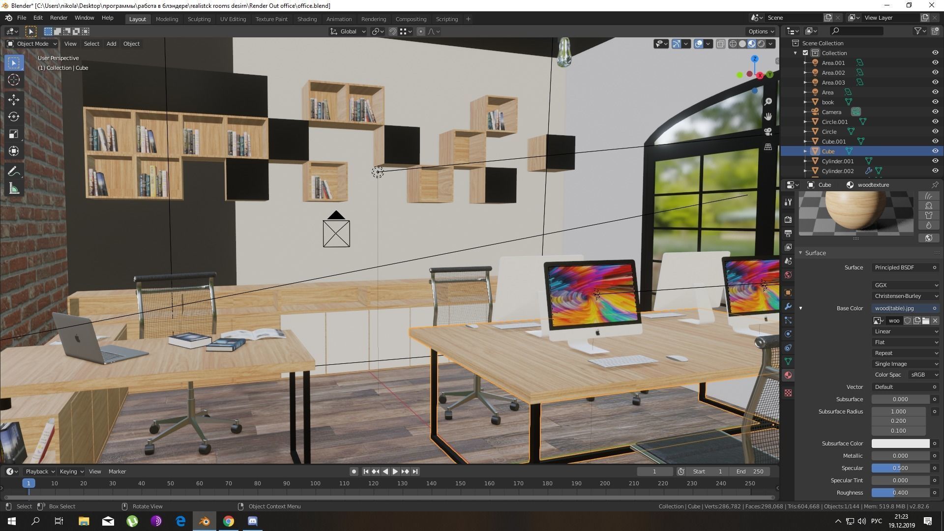Pin the properties editor with pin icon

click(935, 185)
